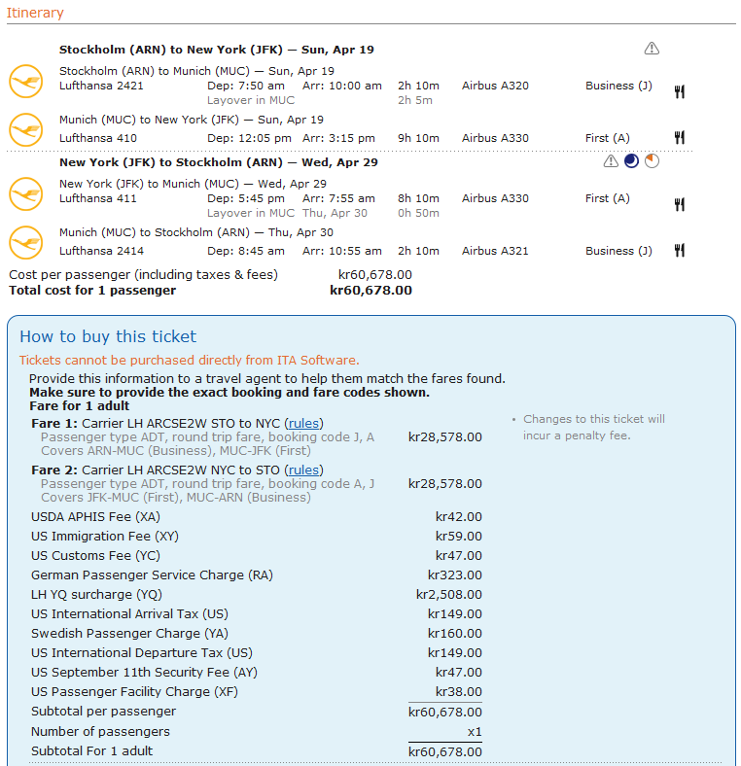Image resolution: width=741 pixels, height=766 pixels.
Task: Click the overnight flight moon icon
Action: point(631,161)
